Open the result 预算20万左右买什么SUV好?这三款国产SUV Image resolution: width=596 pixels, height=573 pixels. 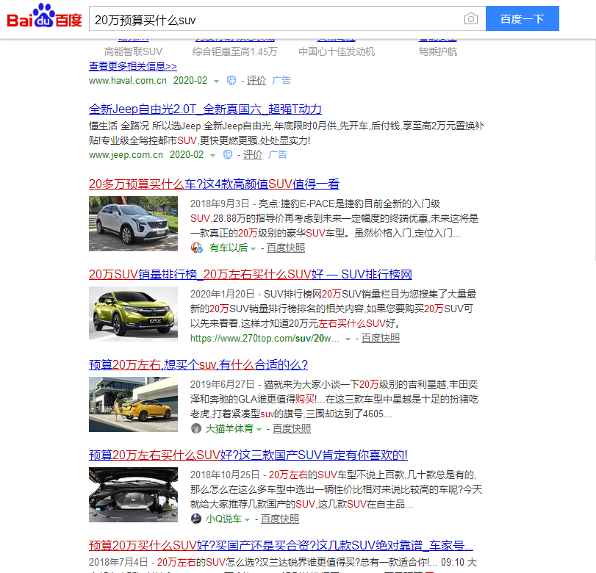[248, 455]
